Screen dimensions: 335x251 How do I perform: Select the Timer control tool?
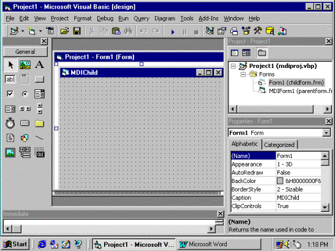(x=10, y=123)
